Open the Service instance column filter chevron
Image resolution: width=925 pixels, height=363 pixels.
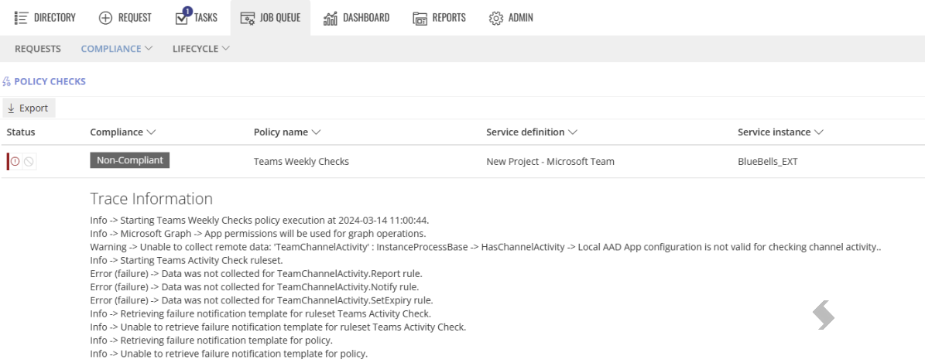coord(818,132)
